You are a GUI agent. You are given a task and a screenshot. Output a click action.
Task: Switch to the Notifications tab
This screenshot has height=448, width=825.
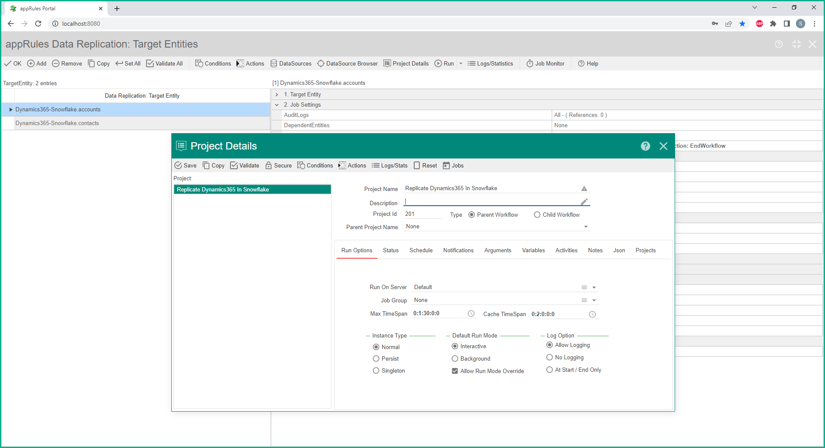pyautogui.click(x=458, y=250)
